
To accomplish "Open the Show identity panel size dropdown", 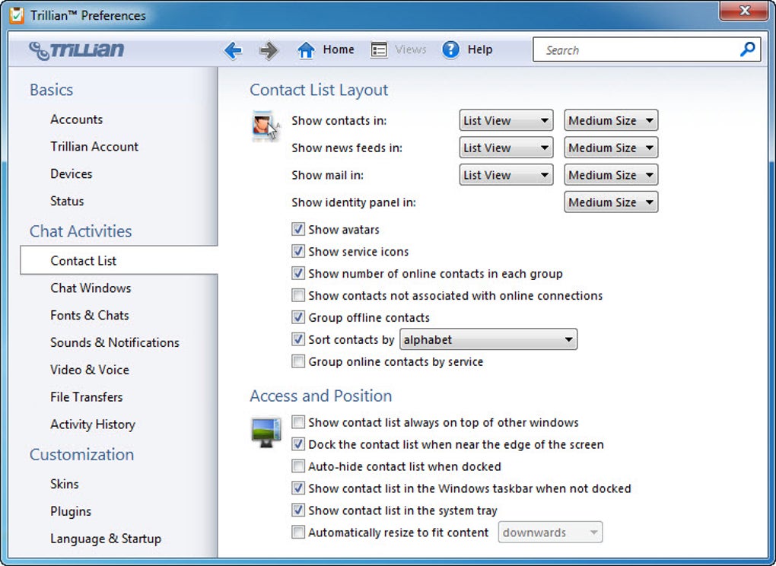I will [611, 202].
